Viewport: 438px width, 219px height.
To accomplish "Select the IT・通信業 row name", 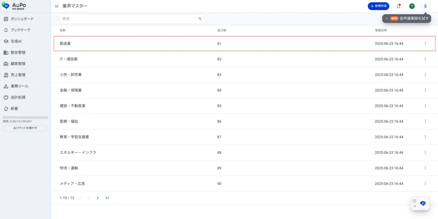I will pyautogui.click(x=69, y=59).
